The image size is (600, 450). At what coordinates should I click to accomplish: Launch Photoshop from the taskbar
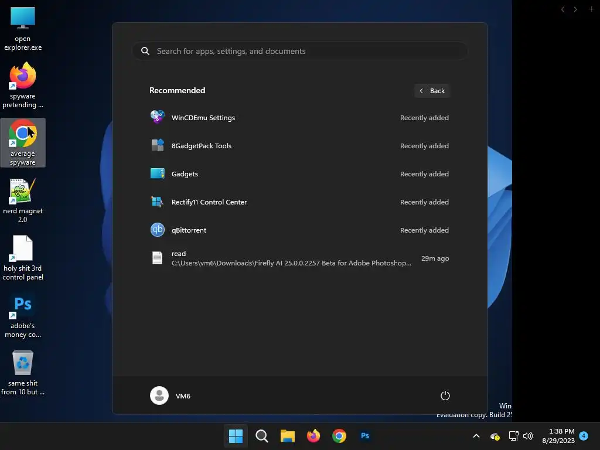click(365, 435)
